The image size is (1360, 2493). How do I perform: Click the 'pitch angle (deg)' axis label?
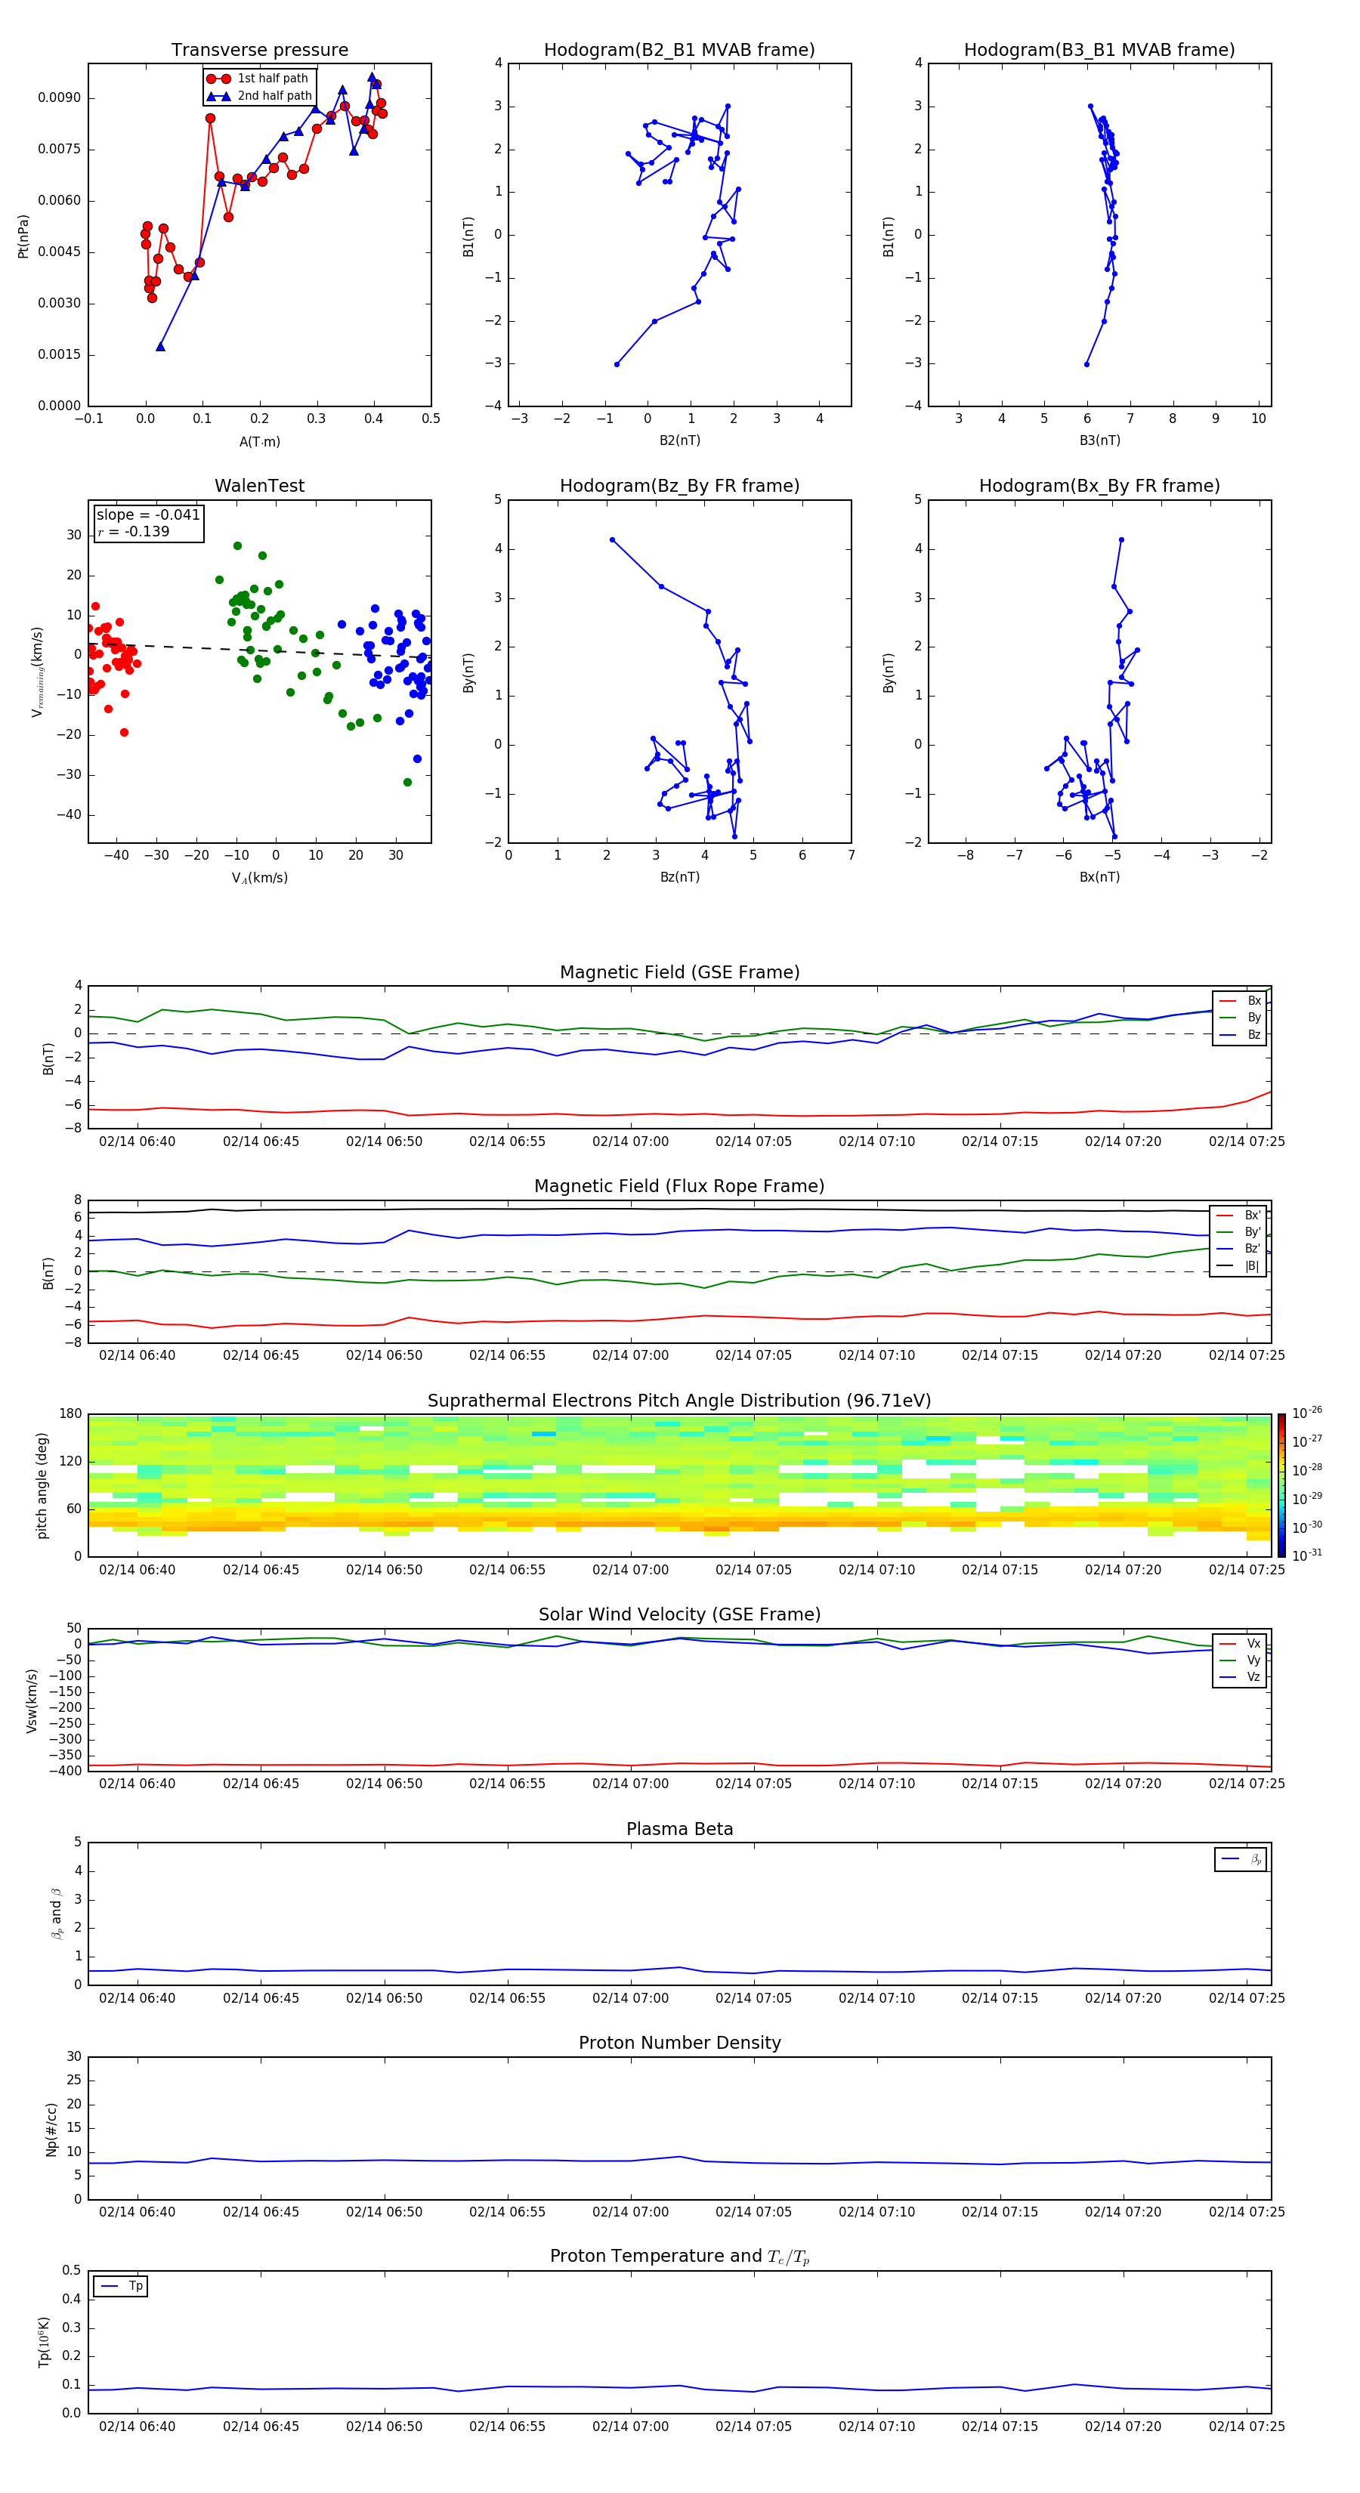tap(42, 1484)
